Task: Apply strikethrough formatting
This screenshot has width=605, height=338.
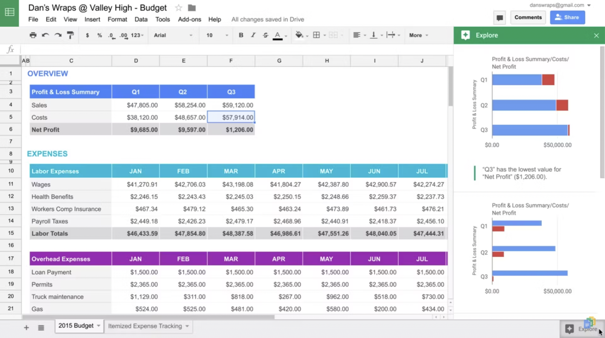Action: [265, 35]
